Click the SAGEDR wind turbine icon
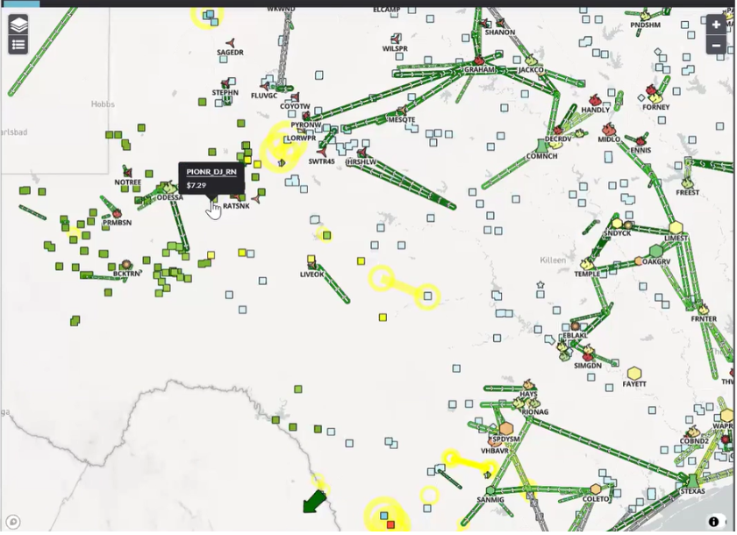The height and width of the screenshot is (535, 737). [231, 42]
